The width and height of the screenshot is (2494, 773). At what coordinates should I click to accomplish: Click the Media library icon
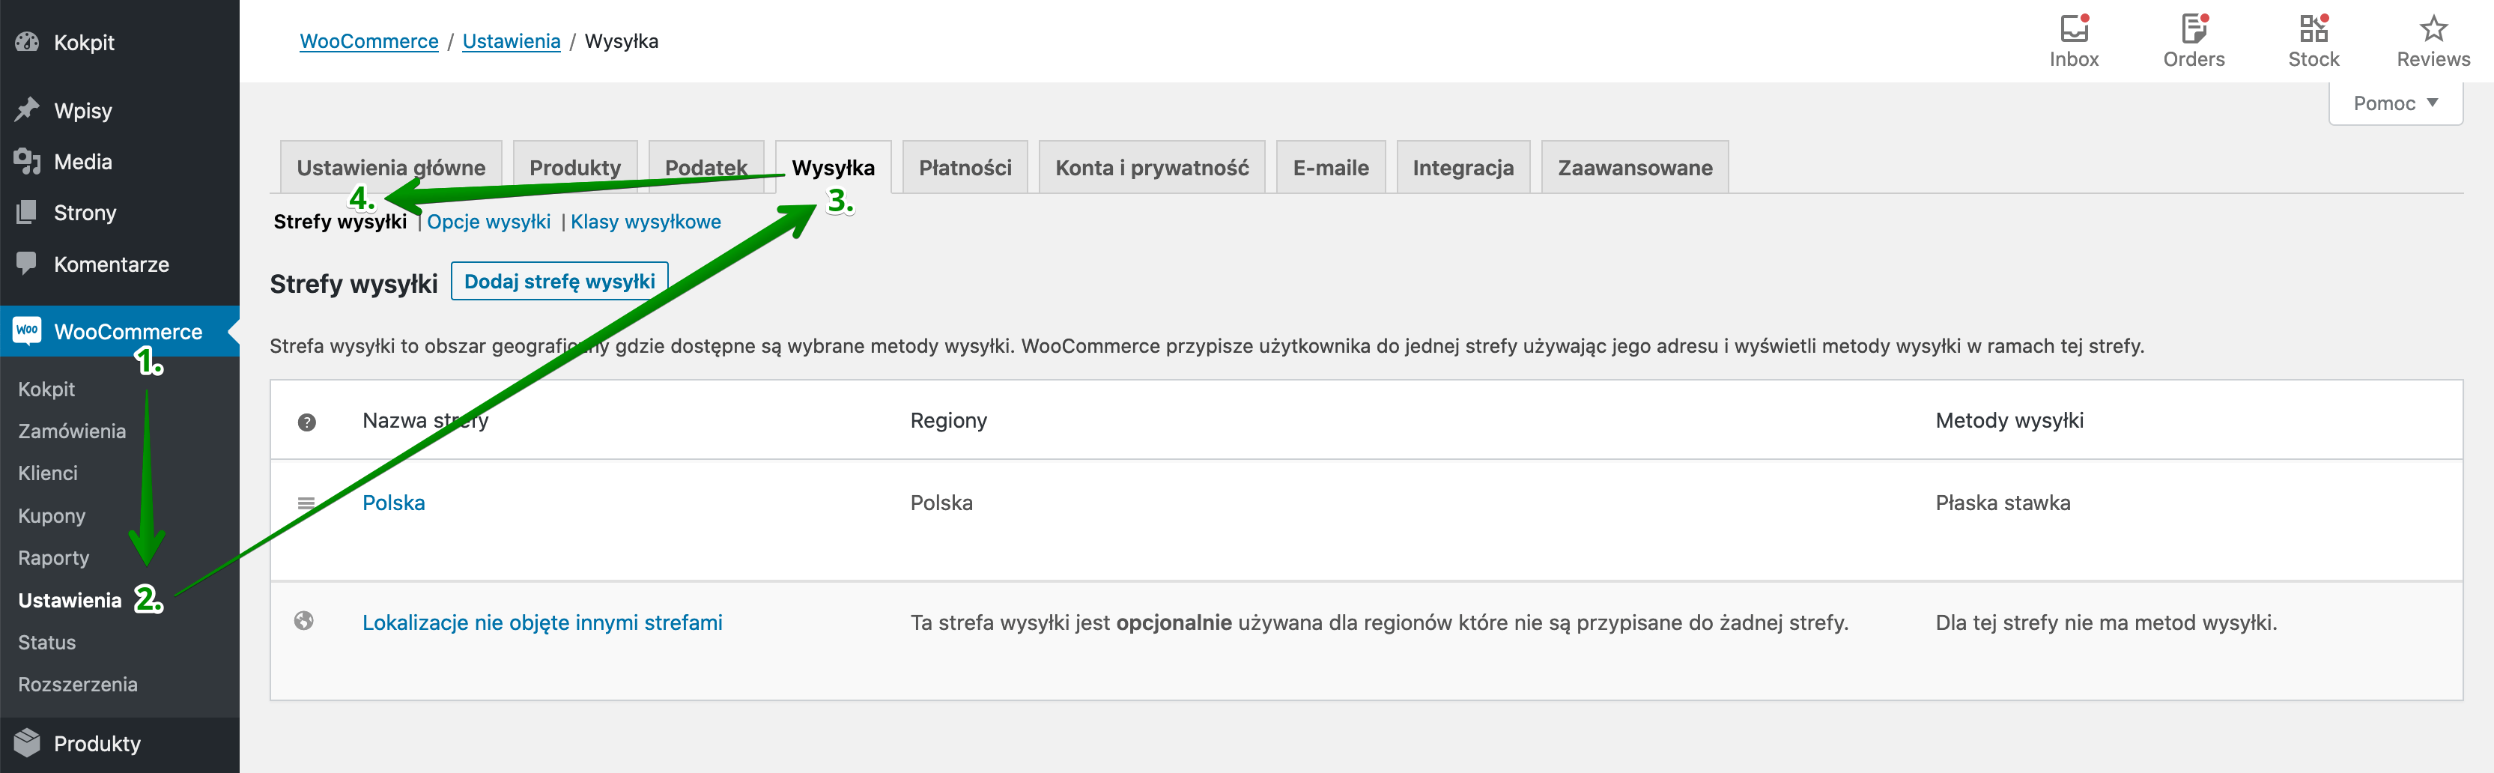pyautogui.click(x=27, y=161)
